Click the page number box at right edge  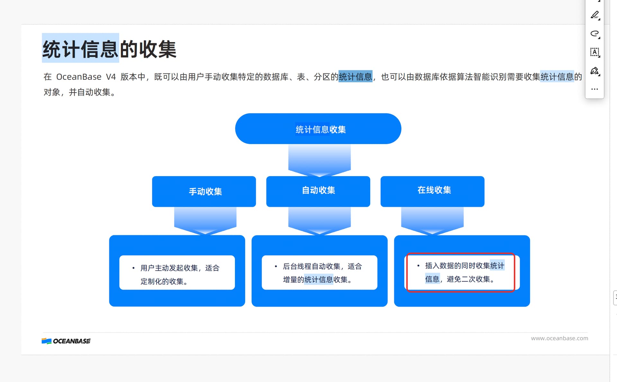click(615, 298)
